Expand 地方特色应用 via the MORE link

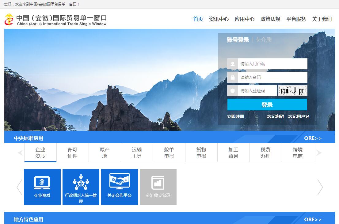(x=313, y=219)
